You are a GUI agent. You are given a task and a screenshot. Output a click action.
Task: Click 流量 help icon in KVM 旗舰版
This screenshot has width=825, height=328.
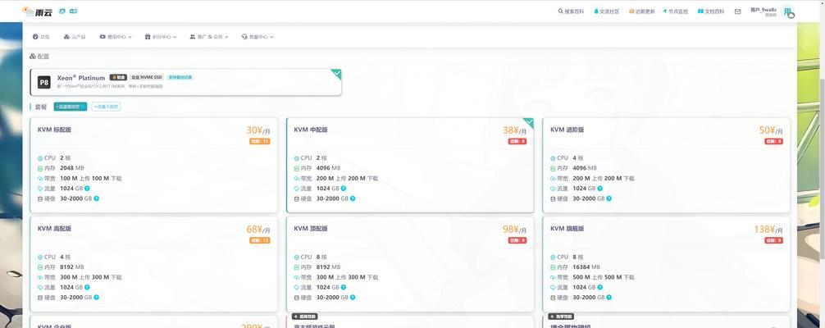pos(599,288)
